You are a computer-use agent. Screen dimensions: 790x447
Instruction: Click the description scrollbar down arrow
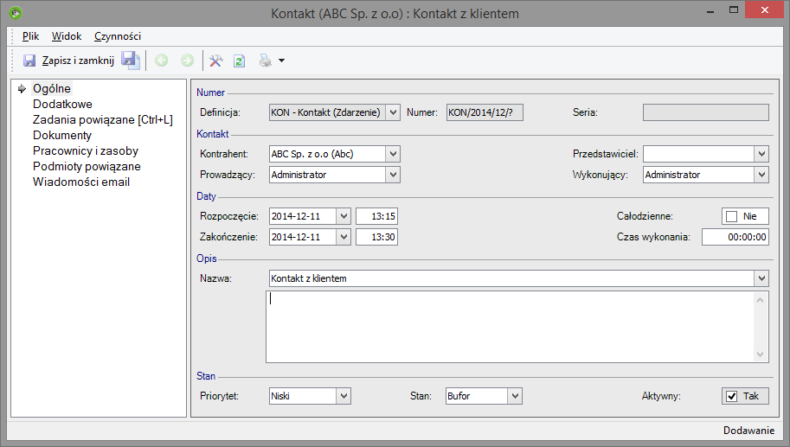tap(761, 354)
